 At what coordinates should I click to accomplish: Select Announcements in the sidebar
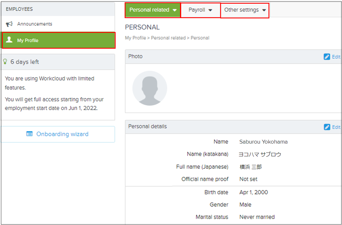(x=35, y=24)
